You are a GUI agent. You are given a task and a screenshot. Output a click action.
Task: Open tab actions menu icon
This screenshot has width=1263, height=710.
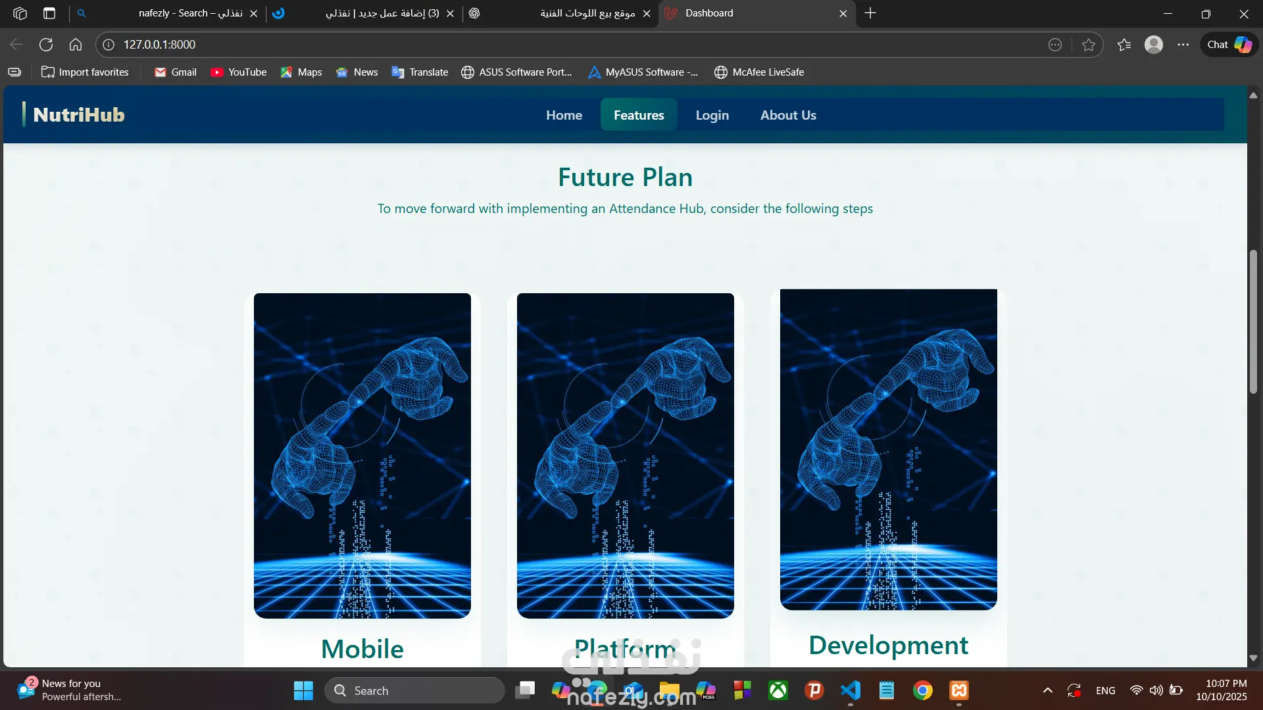(x=49, y=13)
